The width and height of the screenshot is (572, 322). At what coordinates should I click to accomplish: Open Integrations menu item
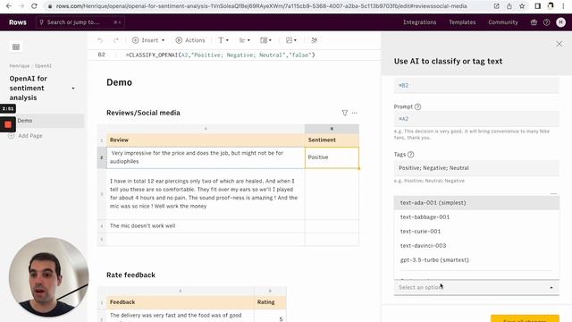pyautogui.click(x=419, y=22)
